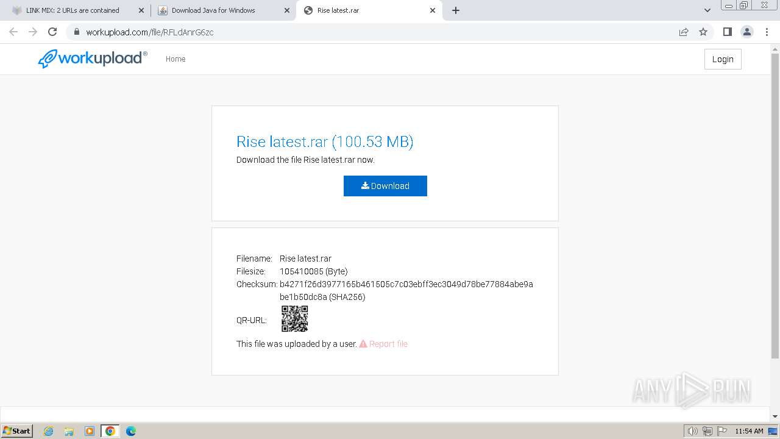Image resolution: width=780 pixels, height=439 pixels.
Task: Report this file as abusive
Action: (383, 344)
